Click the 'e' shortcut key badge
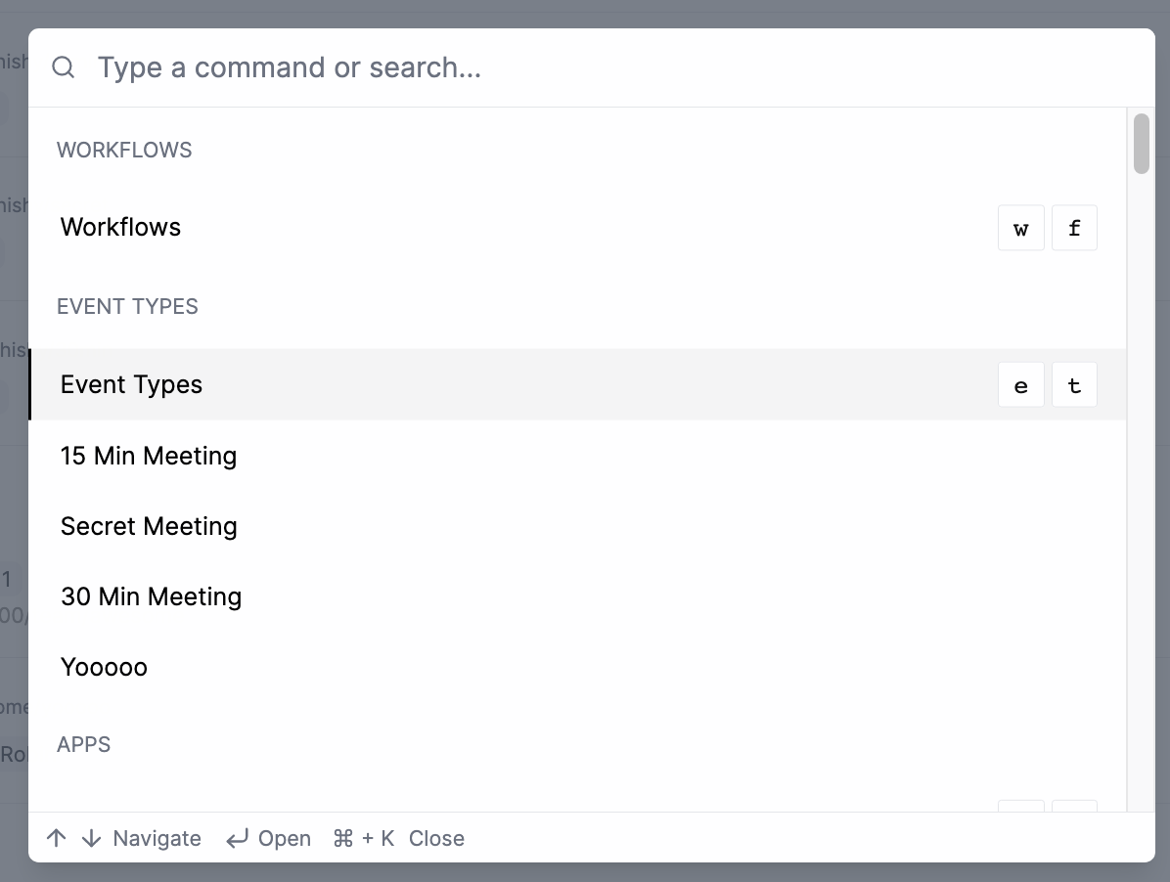 click(x=1021, y=385)
